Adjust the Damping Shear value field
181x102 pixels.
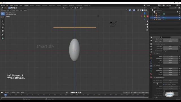pos(171,73)
